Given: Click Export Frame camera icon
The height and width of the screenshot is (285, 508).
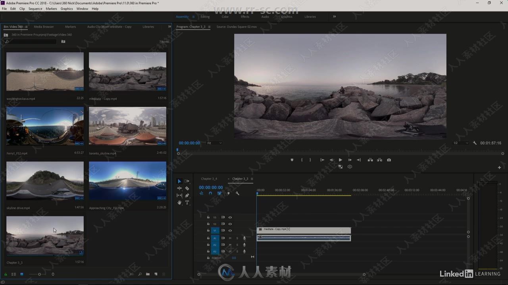Looking at the screenshot, I should 389,160.
